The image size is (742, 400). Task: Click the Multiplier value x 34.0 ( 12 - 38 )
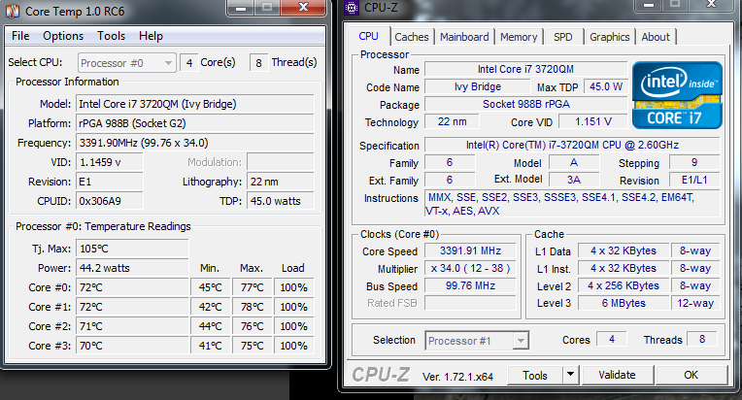click(470, 268)
